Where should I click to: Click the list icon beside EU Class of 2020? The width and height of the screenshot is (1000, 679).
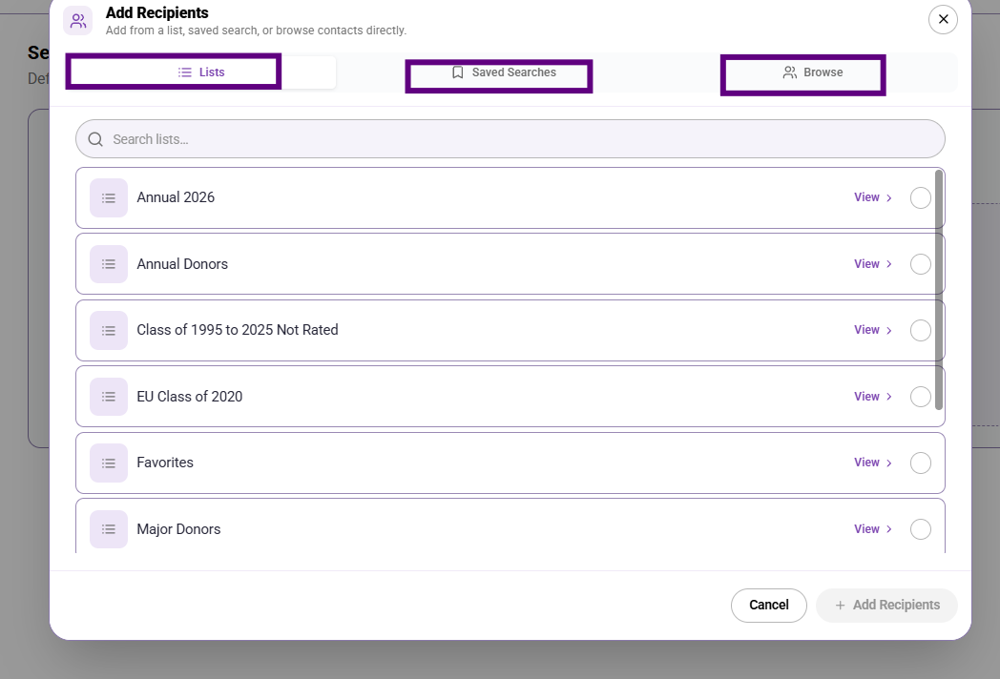pos(109,397)
